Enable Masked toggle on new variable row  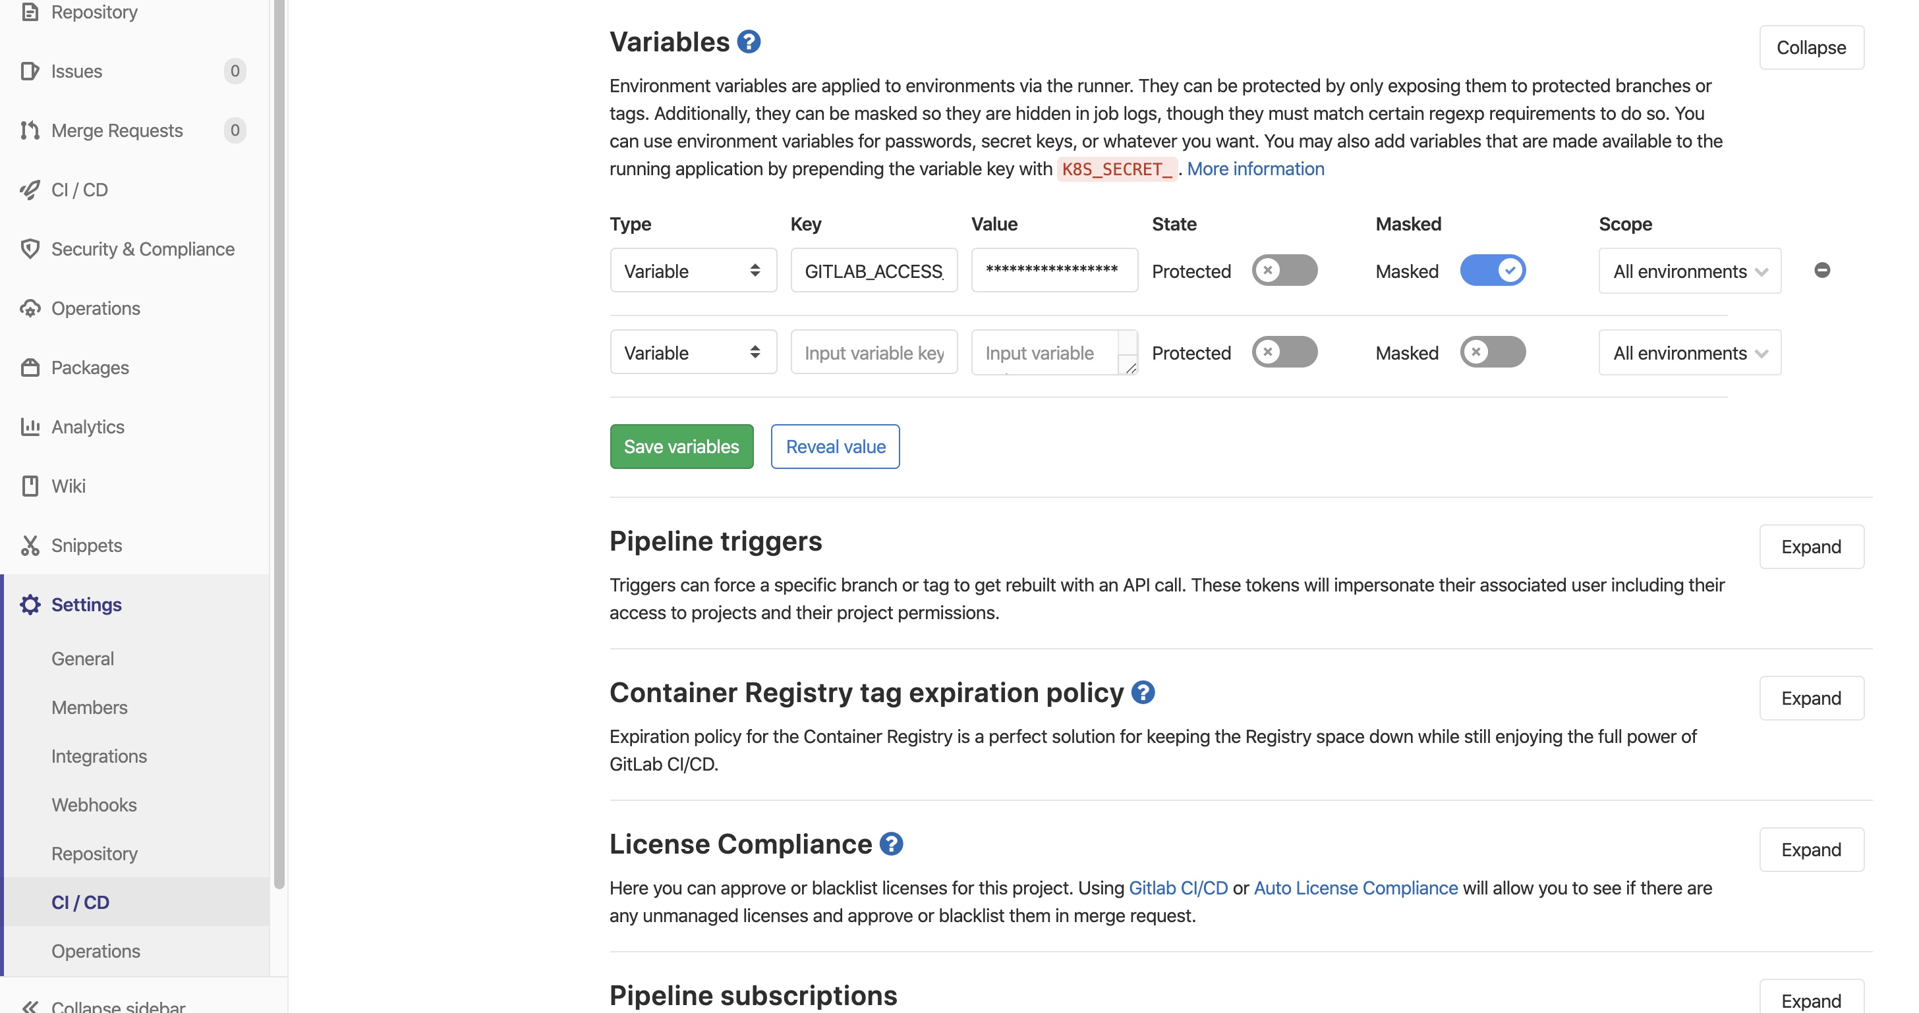(x=1492, y=352)
